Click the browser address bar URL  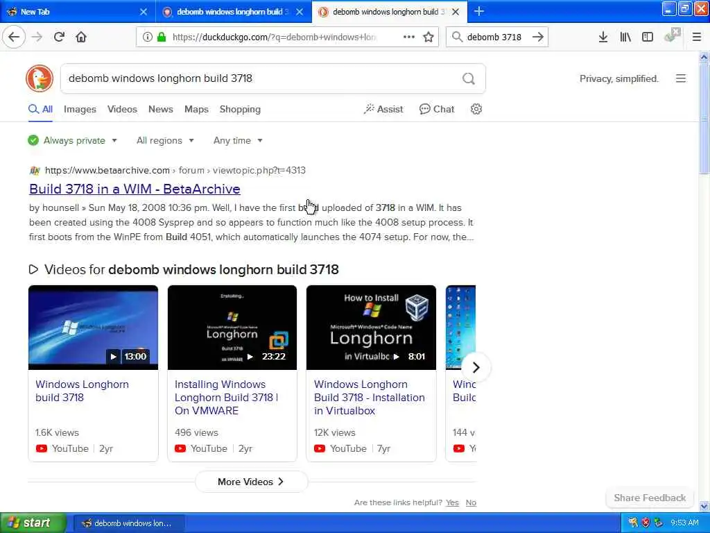coord(275,37)
